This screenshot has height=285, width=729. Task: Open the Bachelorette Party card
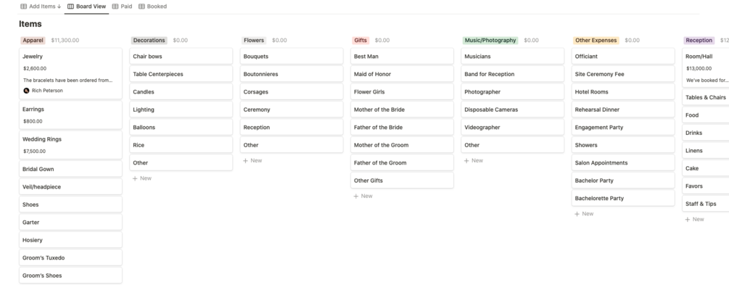click(623, 198)
